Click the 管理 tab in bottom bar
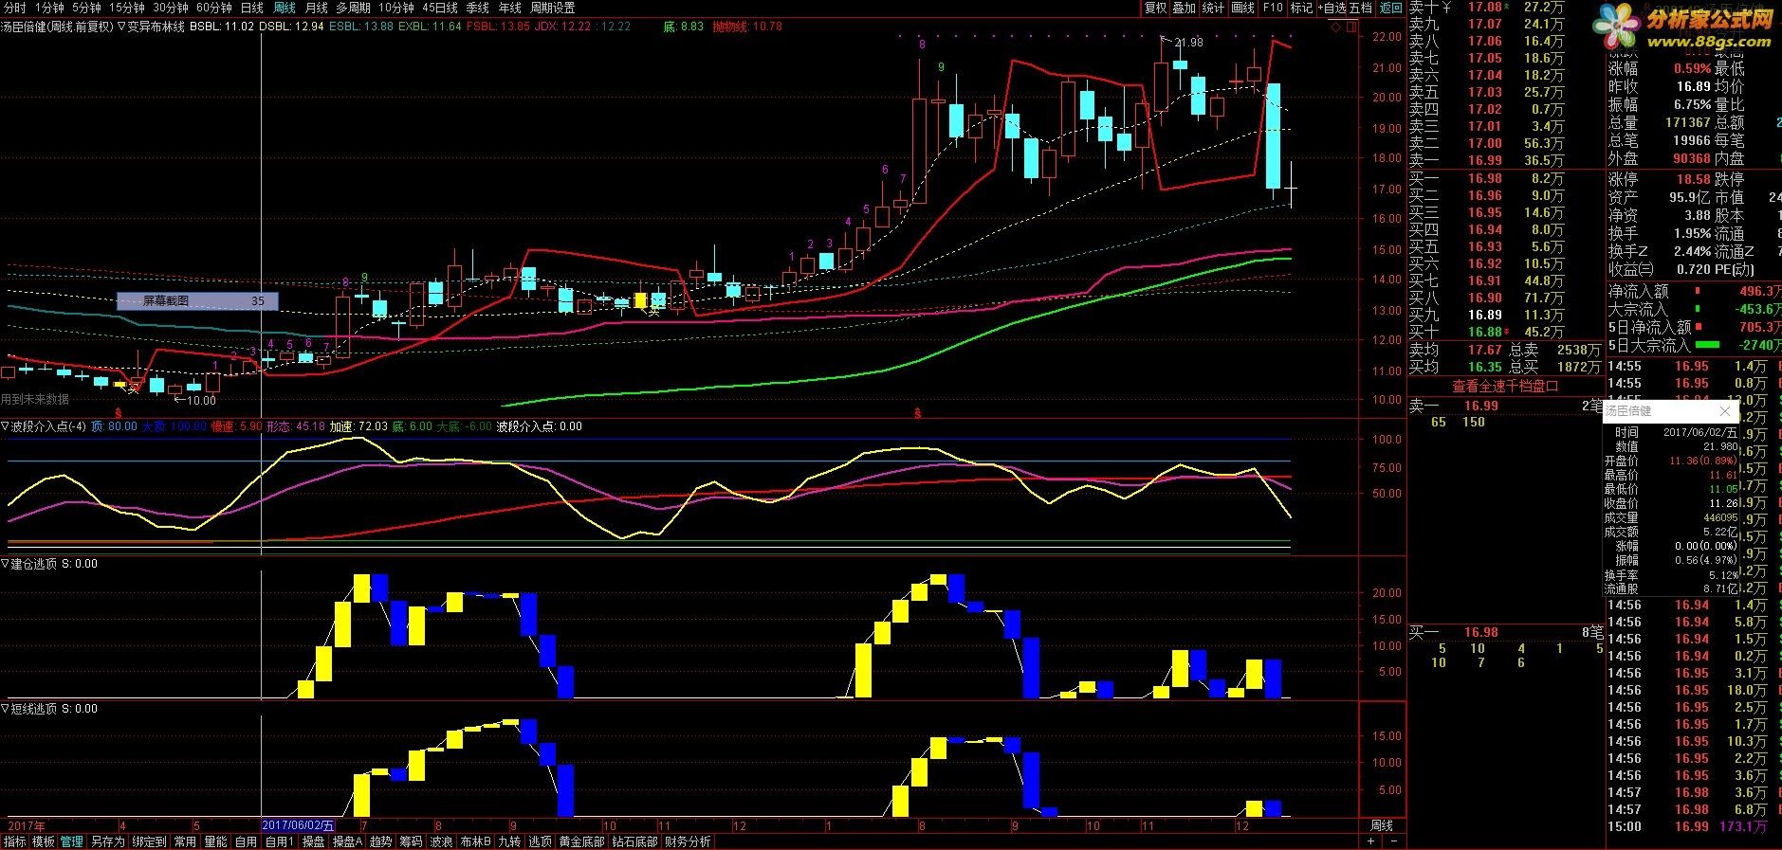Viewport: 1782px width, 850px height. coord(72,841)
